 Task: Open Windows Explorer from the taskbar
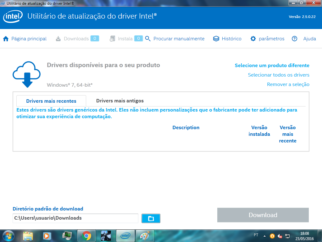point(28,236)
